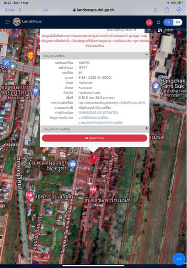The image size is (187, 268).
Task: Open the blue floating more-options button
Action: point(179,259)
